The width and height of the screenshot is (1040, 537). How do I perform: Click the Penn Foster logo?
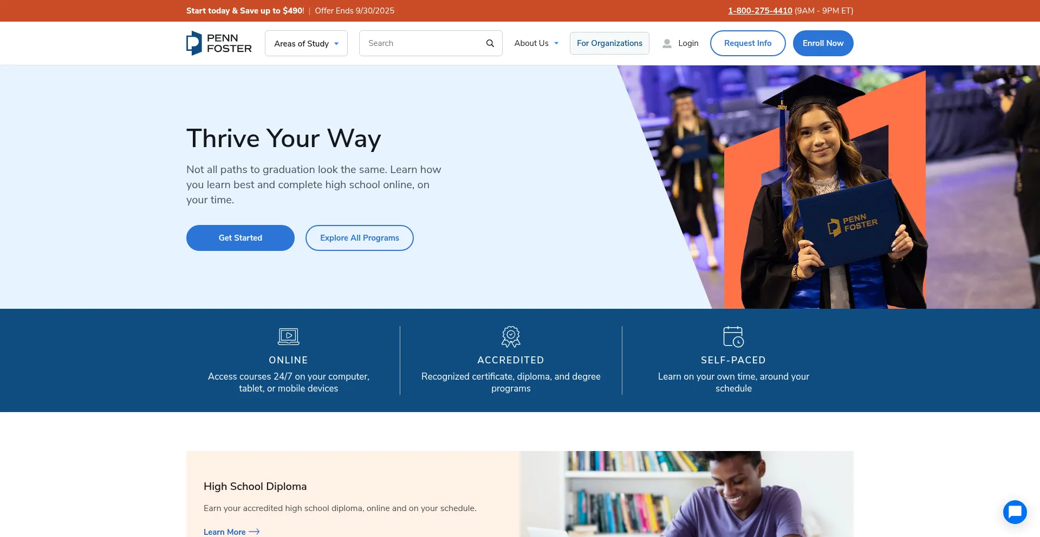click(x=219, y=43)
